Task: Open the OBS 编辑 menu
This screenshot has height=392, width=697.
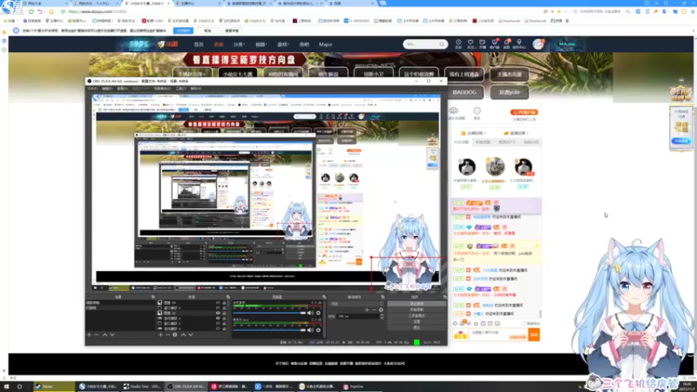Action: point(107,89)
